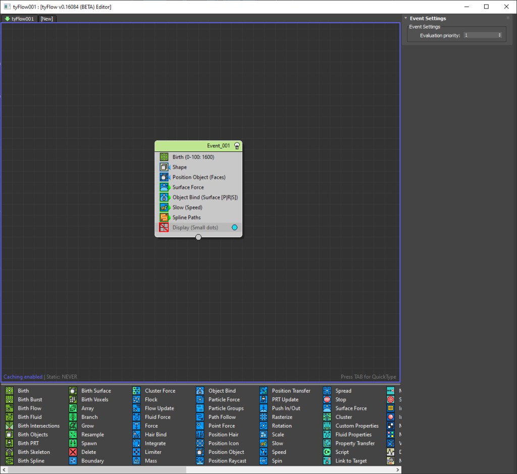Select the Script operator icon in library
The image size is (517, 474).
[327, 452]
